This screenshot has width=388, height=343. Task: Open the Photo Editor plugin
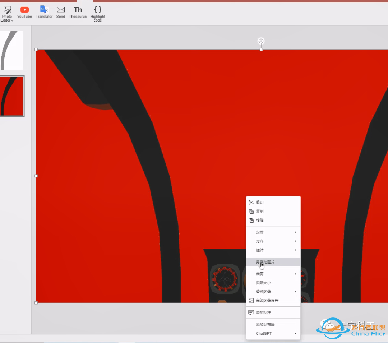(7, 13)
